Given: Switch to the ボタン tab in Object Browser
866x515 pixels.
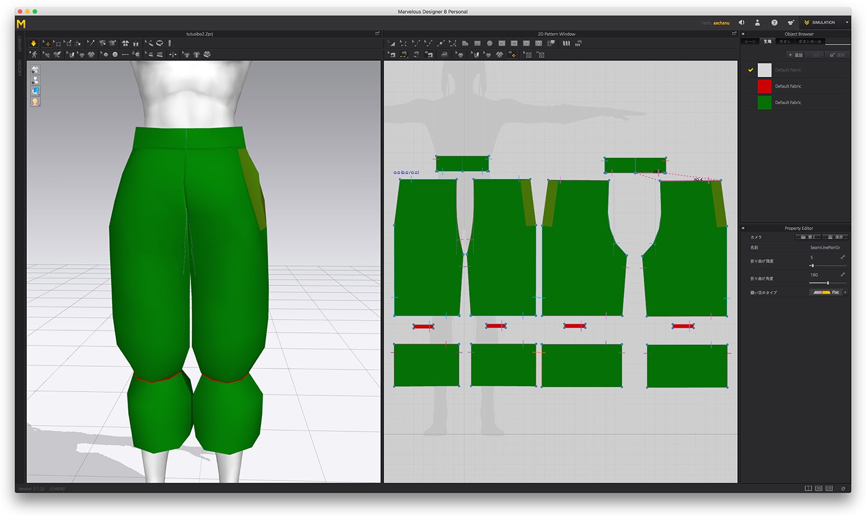Looking at the screenshot, I should pos(785,42).
